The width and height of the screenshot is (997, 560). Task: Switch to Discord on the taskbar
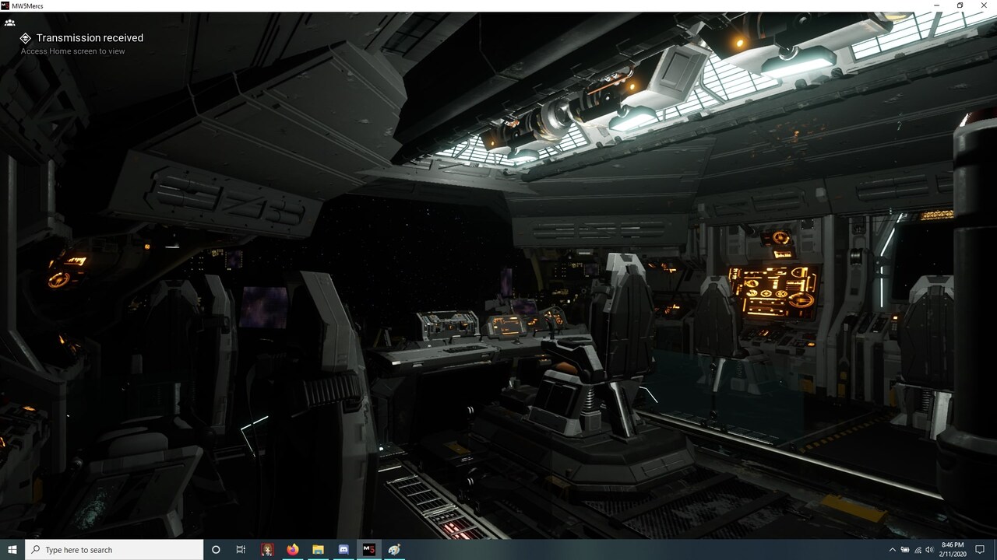pos(343,549)
